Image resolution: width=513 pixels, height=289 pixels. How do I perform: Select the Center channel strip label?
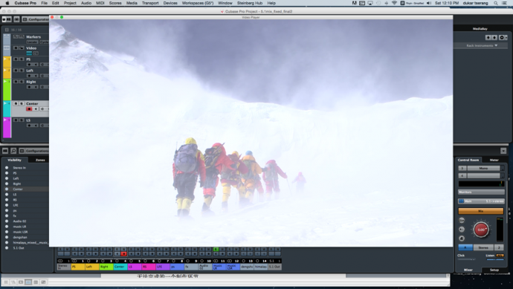[x=120, y=267]
